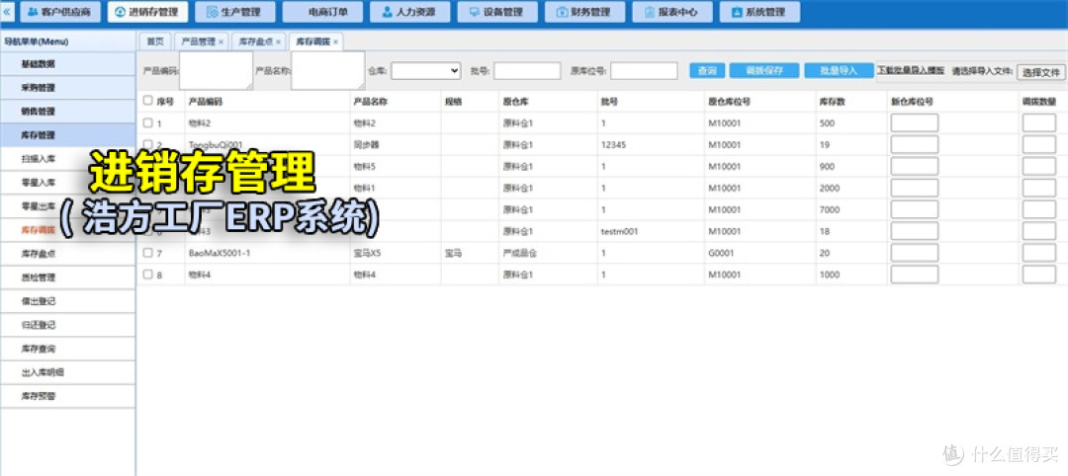1068x476 pixels.
Task: Check the row 1 物料2 checkbox
Action: point(148,123)
